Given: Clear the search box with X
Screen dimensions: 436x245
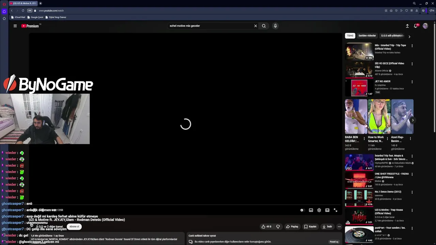Looking at the screenshot, I should [255, 26].
